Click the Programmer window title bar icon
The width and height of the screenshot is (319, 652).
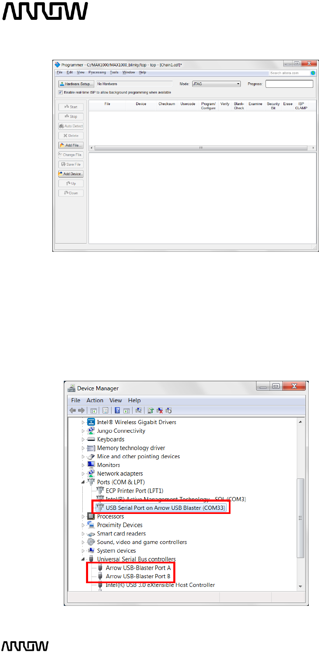click(x=58, y=65)
